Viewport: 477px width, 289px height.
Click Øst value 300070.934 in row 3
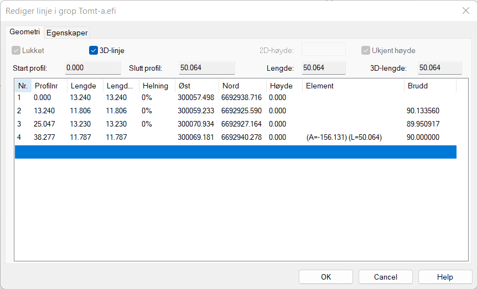click(x=196, y=124)
